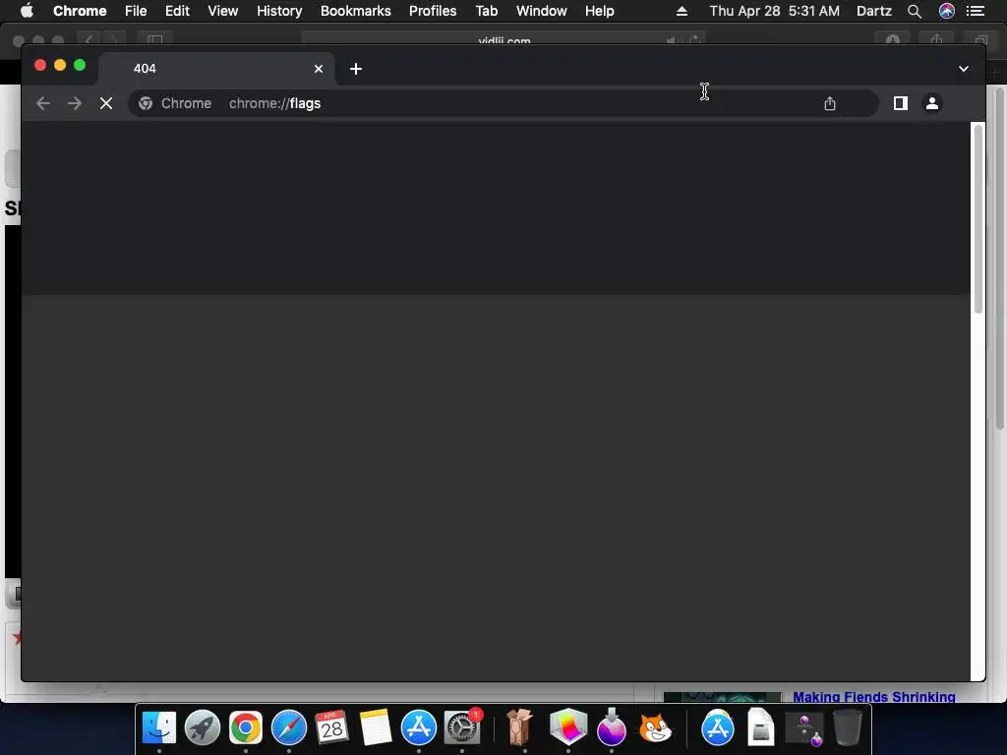Screen dimensions: 1007x755
Task: Select the 404 tab
Action: pyautogui.click(x=215, y=69)
